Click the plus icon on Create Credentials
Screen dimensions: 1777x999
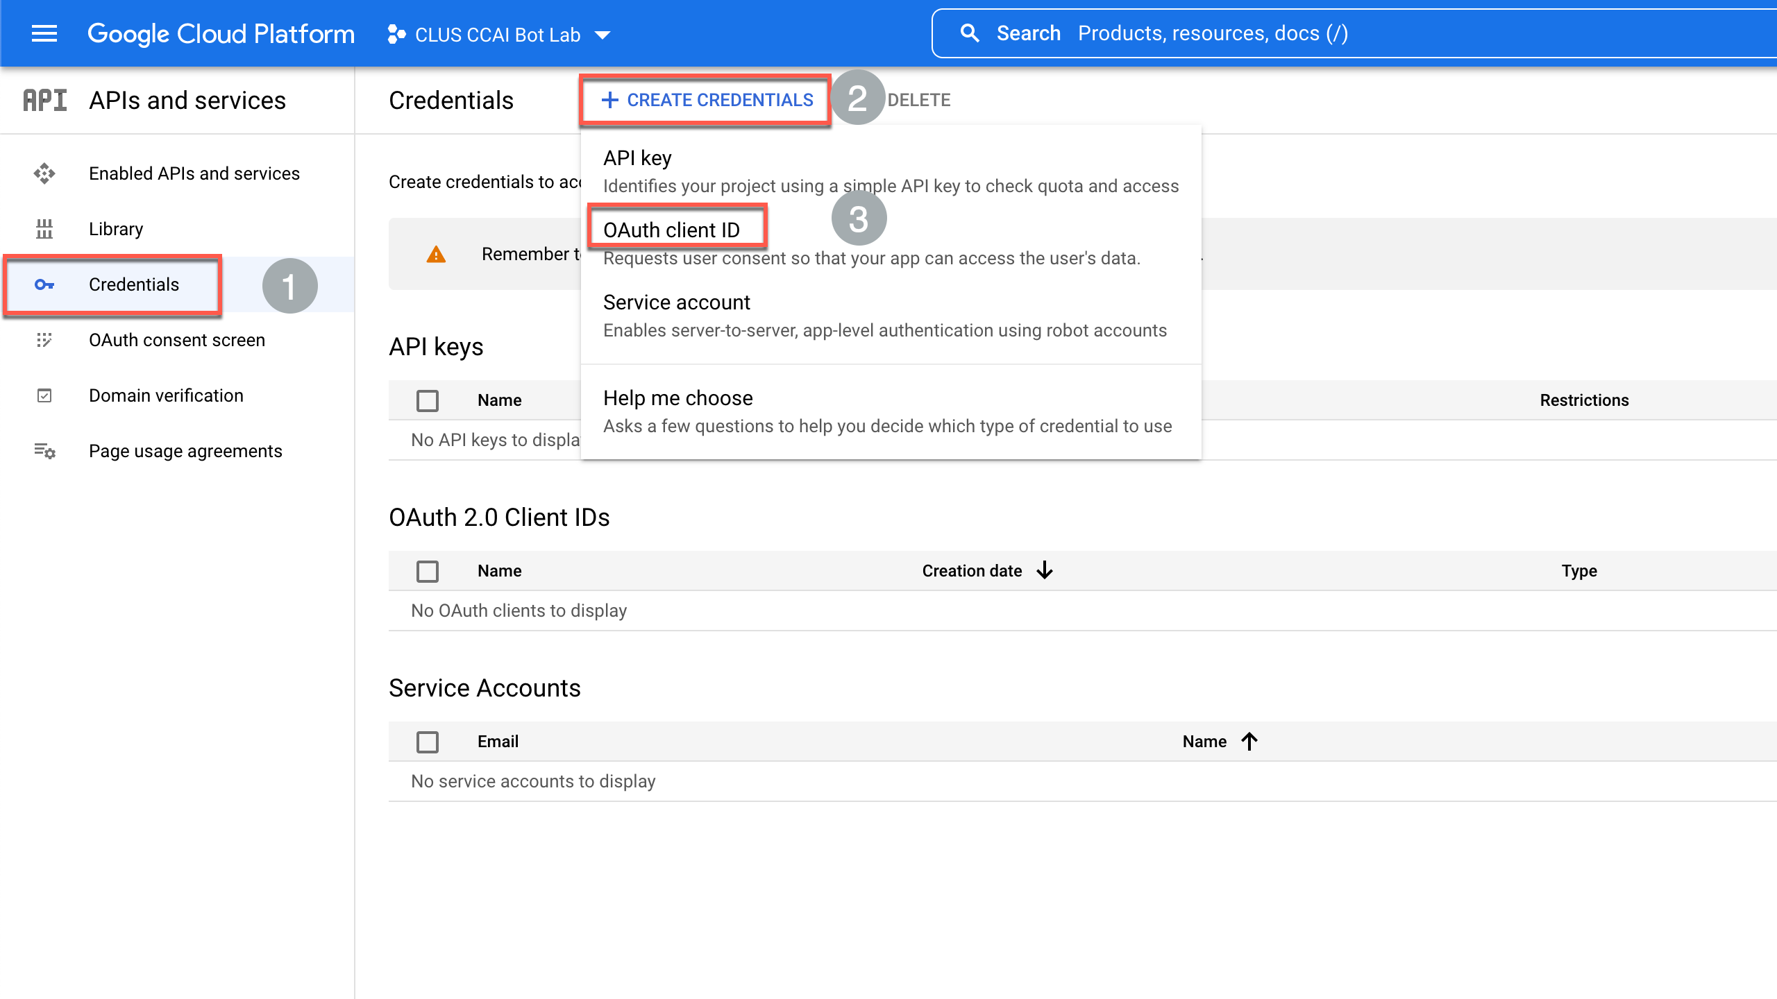tap(609, 101)
